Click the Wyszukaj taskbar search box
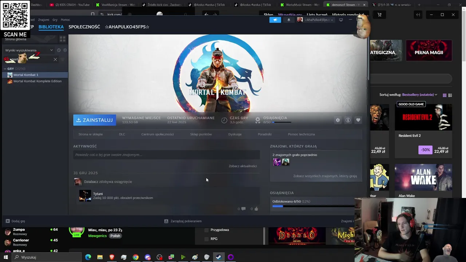This screenshot has height=262, width=466. coord(47,257)
